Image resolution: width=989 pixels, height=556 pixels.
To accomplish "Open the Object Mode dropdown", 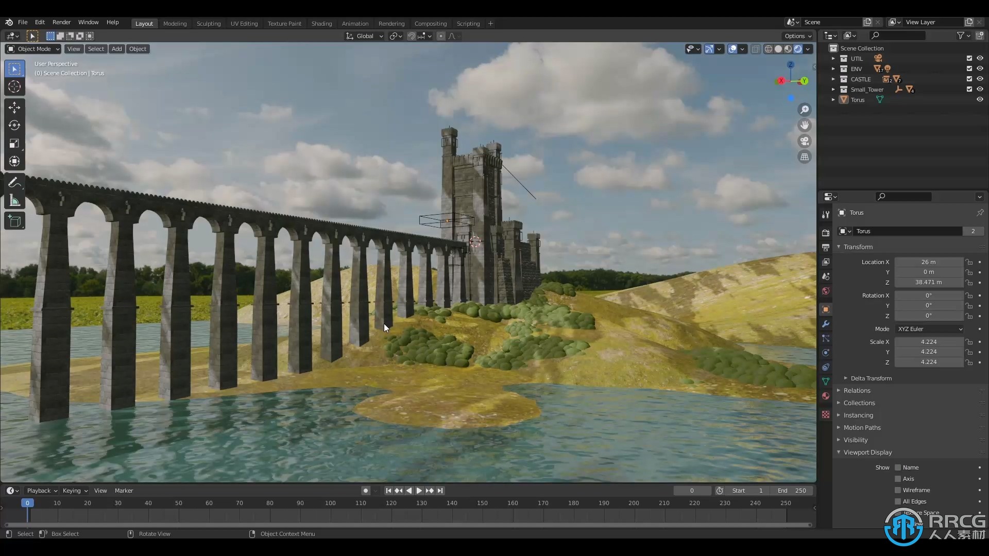I will click(x=33, y=49).
